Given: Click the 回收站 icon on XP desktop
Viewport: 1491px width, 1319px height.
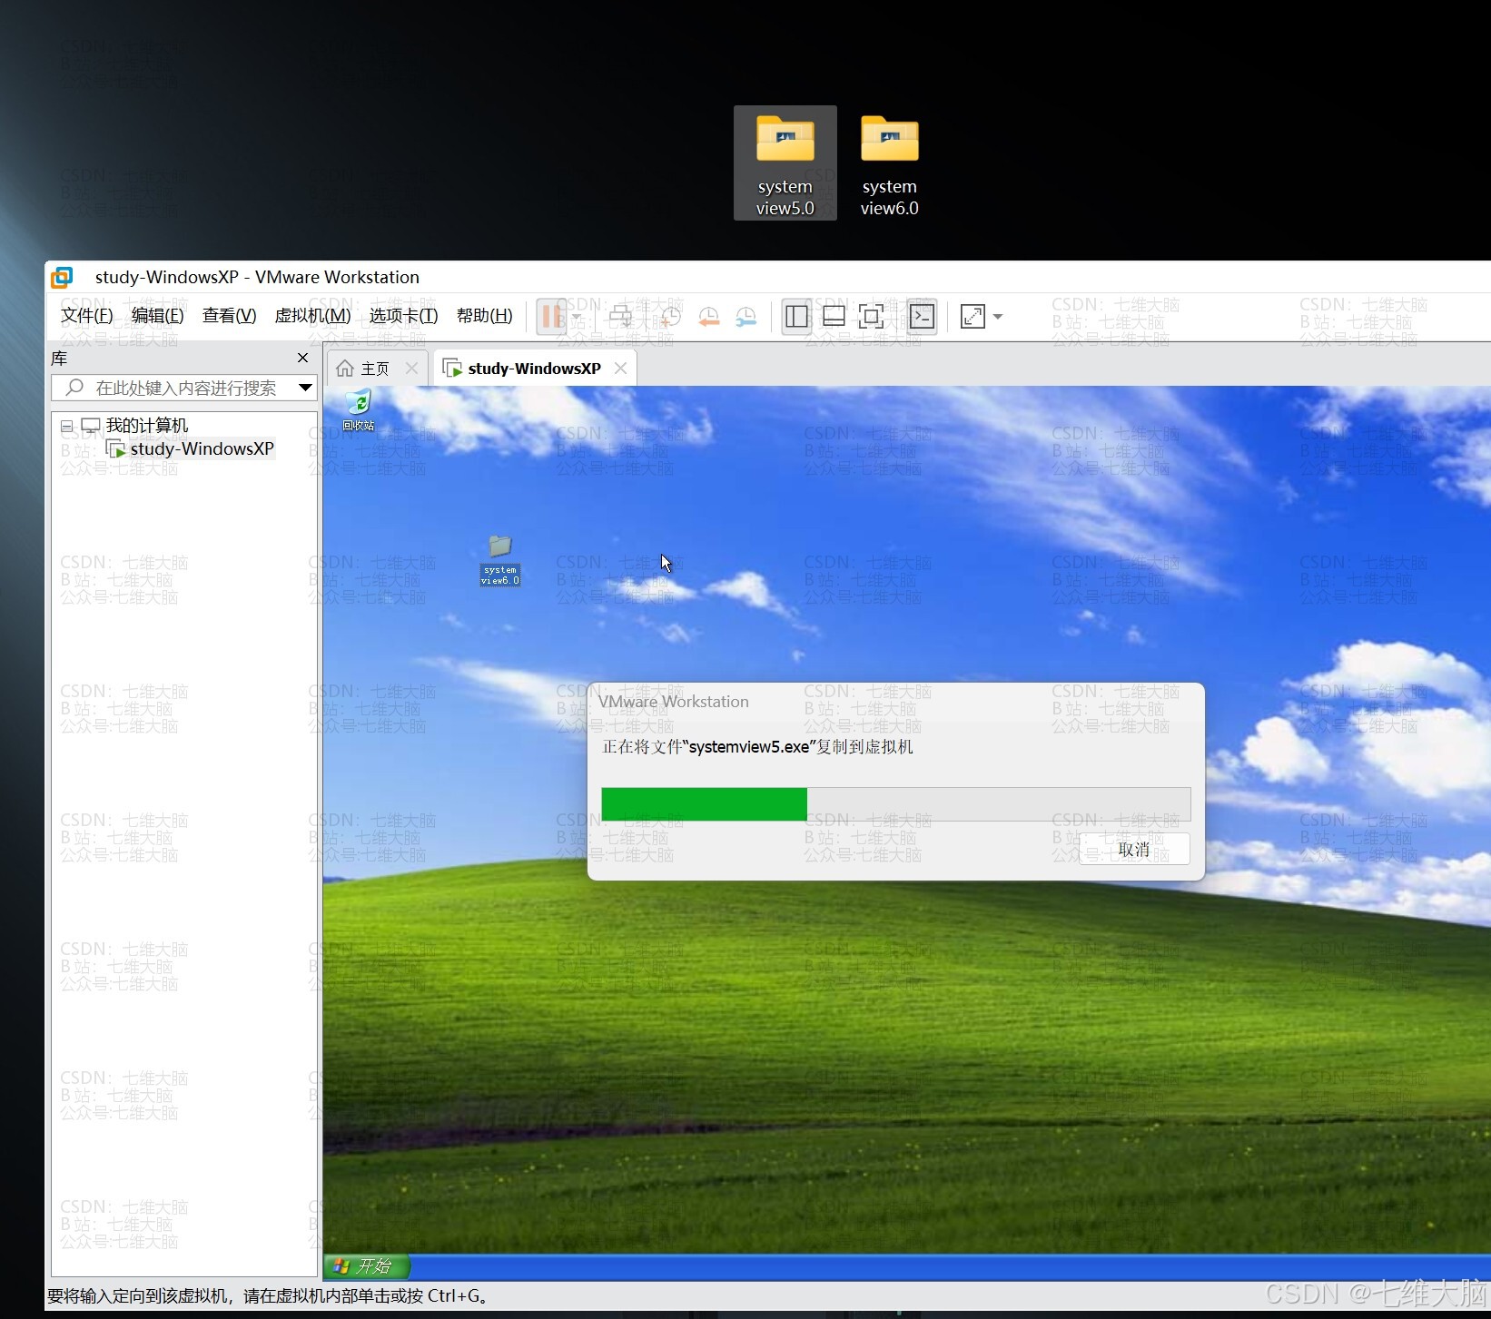Looking at the screenshot, I should pyautogui.click(x=359, y=410).
